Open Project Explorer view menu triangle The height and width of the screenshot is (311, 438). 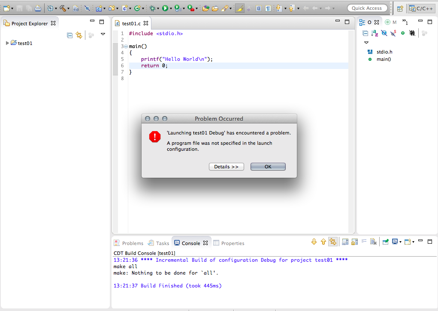pyautogui.click(x=103, y=34)
